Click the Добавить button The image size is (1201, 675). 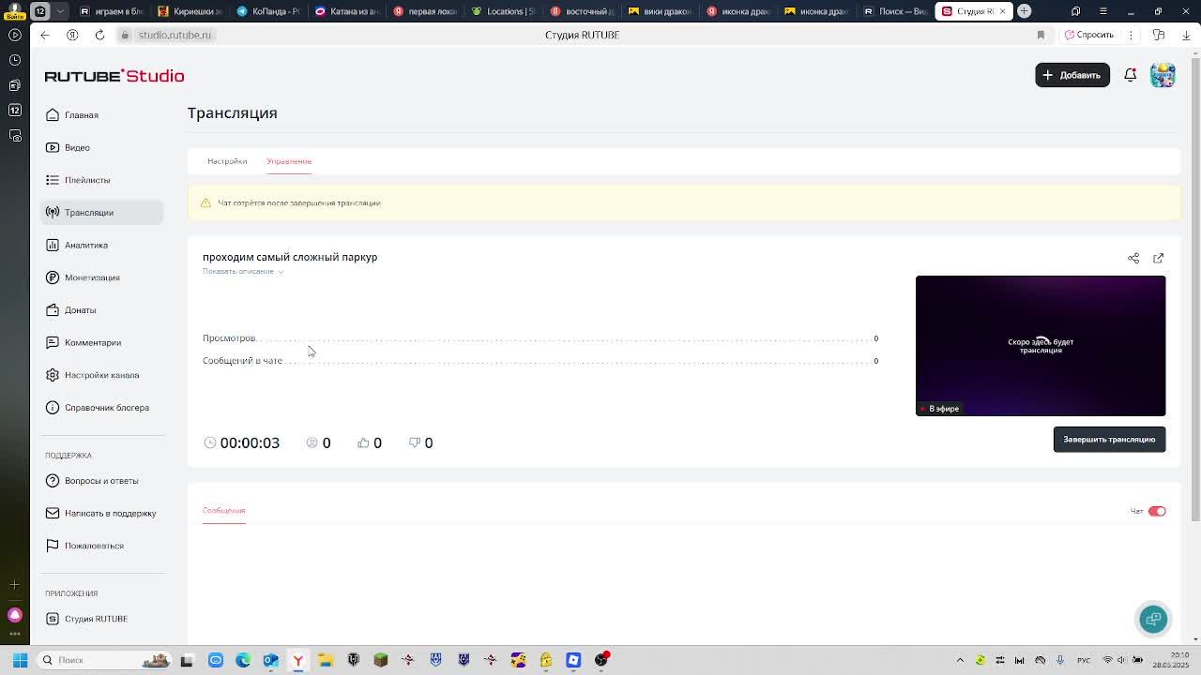coord(1072,75)
